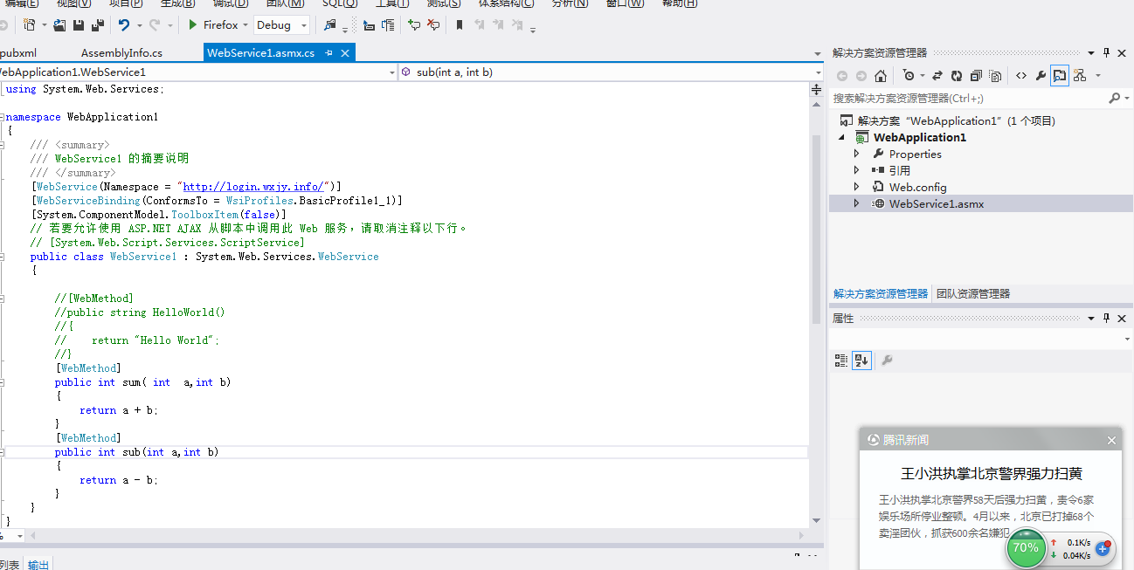The width and height of the screenshot is (1134, 570).
Task: Select the 解决方案资源管理器 bottom tab
Action: point(881,294)
